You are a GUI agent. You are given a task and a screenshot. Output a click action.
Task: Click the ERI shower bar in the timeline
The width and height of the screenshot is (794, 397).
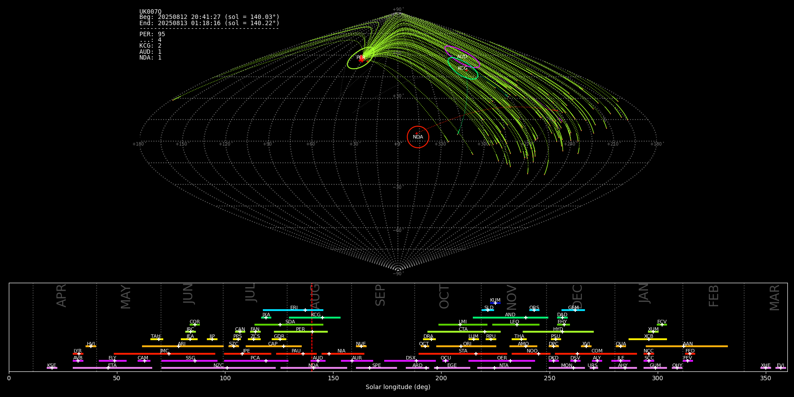tap(293, 310)
